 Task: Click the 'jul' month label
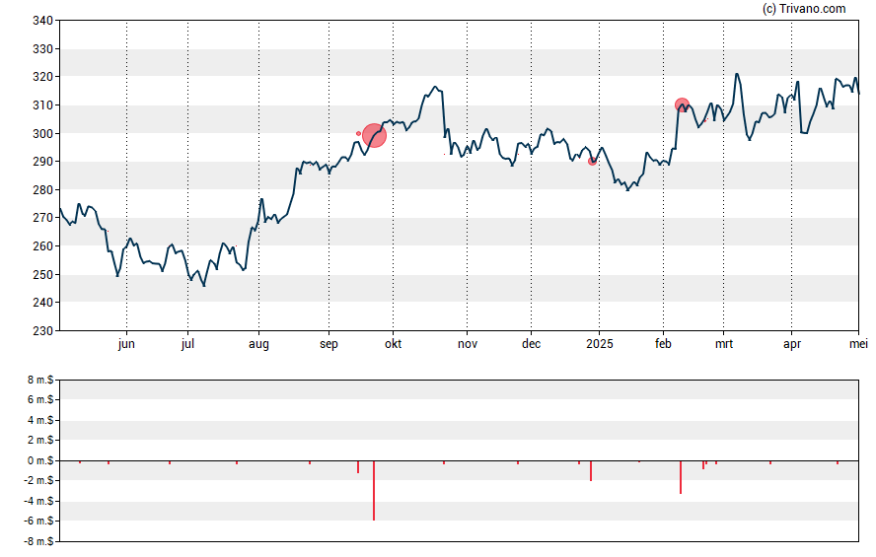point(187,344)
